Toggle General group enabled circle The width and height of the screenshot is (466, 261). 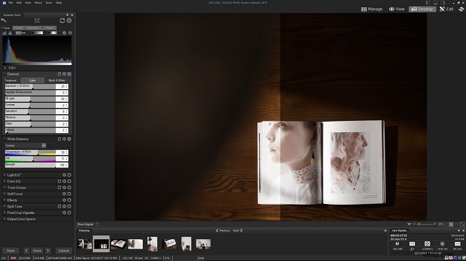(69, 74)
